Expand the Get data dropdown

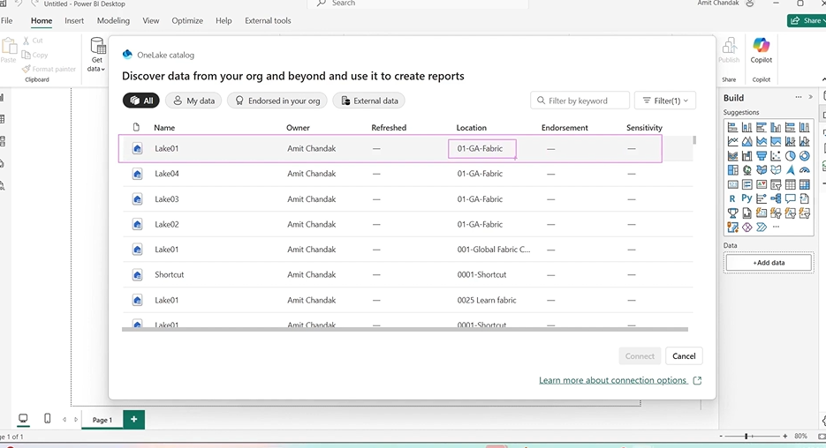(x=96, y=55)
